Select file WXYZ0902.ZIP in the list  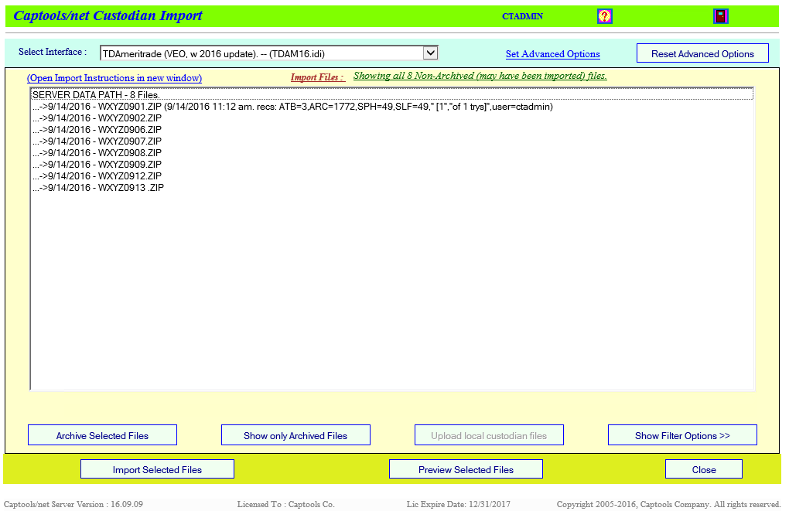(129, 118)
